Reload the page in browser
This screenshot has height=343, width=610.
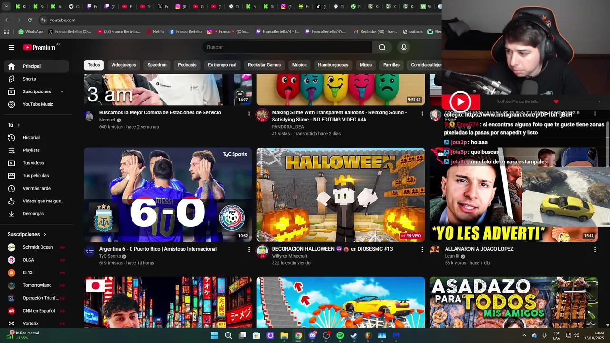30,20
